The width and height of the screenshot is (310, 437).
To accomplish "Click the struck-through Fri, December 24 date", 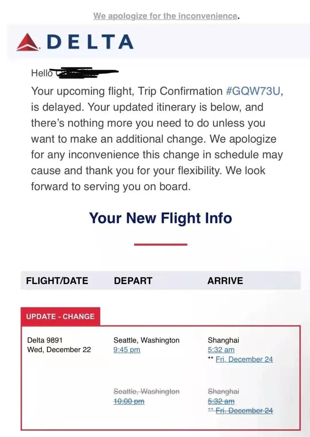I will click(244, 411).
